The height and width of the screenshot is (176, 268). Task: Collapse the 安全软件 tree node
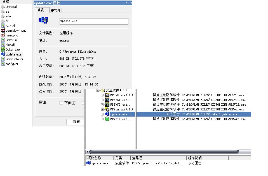click(x=98, y=90)
